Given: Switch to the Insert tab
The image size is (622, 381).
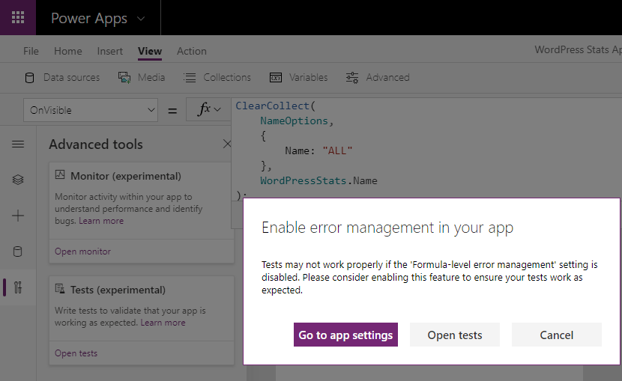Looking at the screenshot, I should pyautogui.click(x=110, y=51).
